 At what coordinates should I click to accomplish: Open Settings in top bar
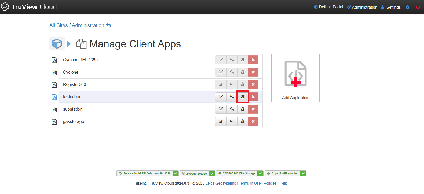391,7
